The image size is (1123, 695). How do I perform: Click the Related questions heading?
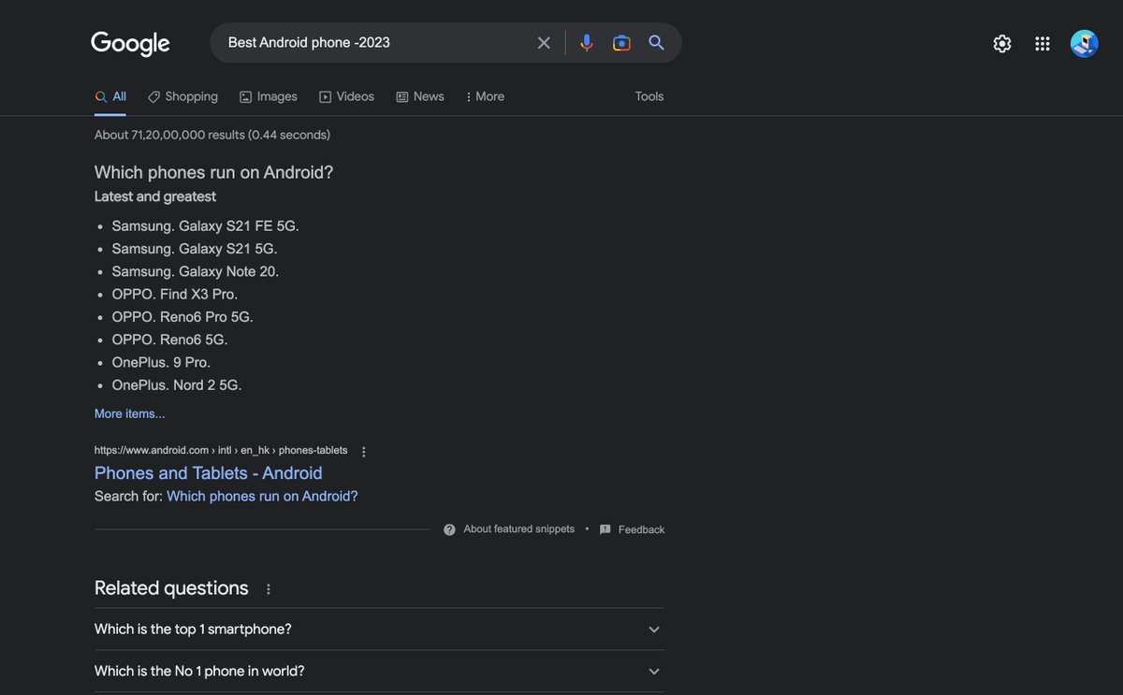[x=171, y=588]
